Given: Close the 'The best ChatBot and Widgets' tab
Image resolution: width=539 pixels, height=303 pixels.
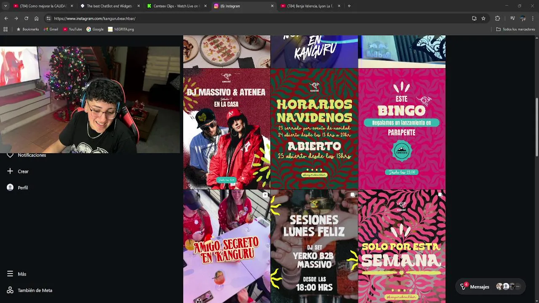Looking at the screenshot, I should coord(139,6).
